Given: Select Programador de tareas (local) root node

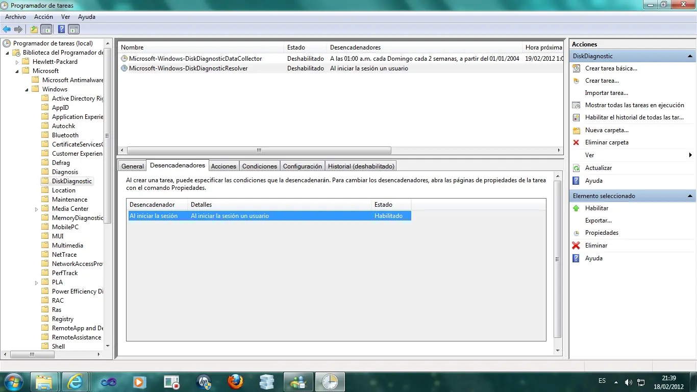Looking at the screenshot, I should [x=53, y=43].
